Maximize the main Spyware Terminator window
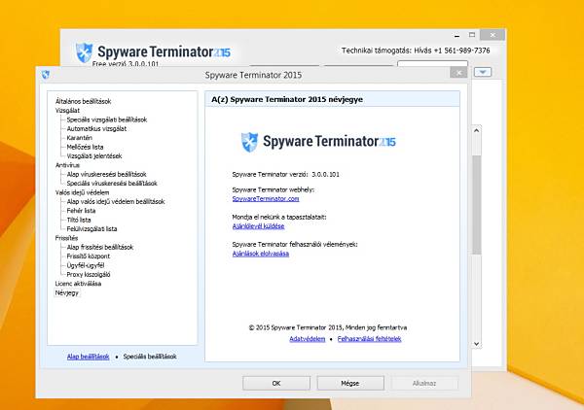Image resolution: width=584 pixels, height=410 pixels. pos(472,35)
